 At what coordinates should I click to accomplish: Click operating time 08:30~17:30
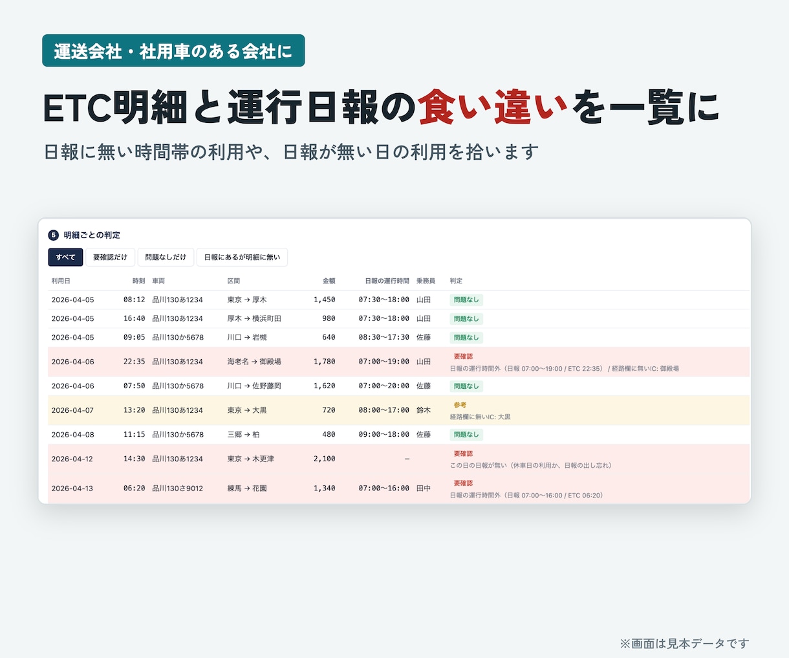tap(384, 337)
